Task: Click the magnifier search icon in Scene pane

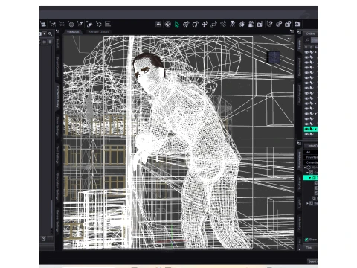Action: [307, 40]
